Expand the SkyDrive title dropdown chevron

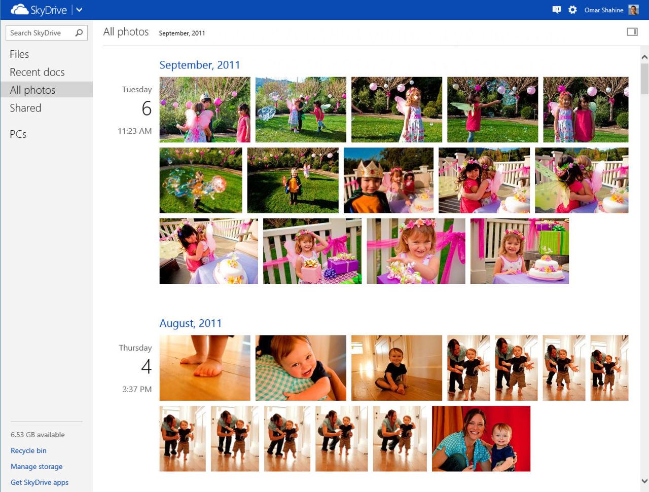(x=79, y=9)
